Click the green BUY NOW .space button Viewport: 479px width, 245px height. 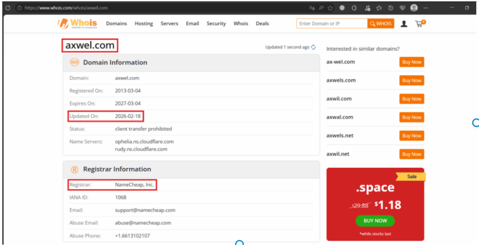point(375,221)
